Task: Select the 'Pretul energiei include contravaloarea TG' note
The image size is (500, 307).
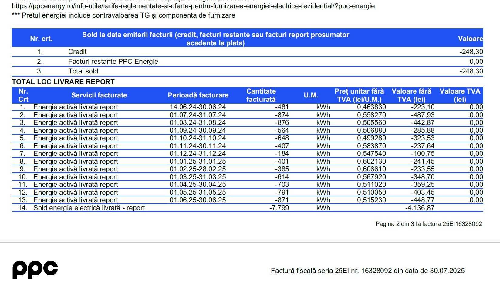Action: [x=123, y=15]
